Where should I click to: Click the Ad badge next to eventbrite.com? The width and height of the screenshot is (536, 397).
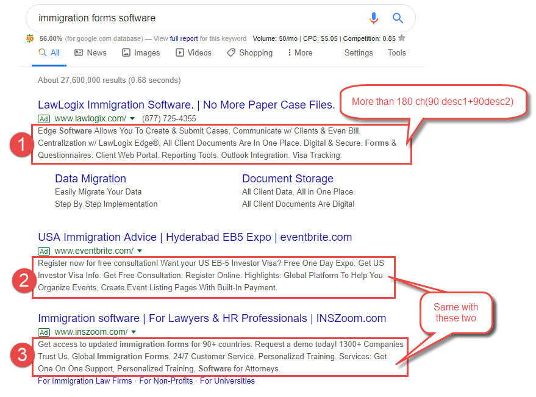pyautogui.click(x=44, y=251)
